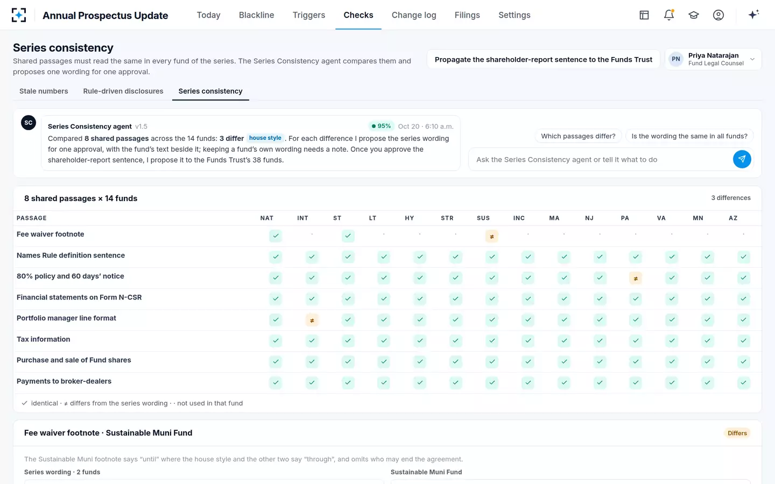
Task: Select the 'Fee waiver footnote' passage row label
Action: (x=51, y=234)
